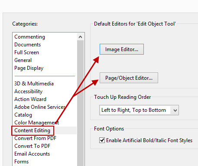Select the Convert From PDF category
The image size is (198, 166).
(x=36, y=138)
